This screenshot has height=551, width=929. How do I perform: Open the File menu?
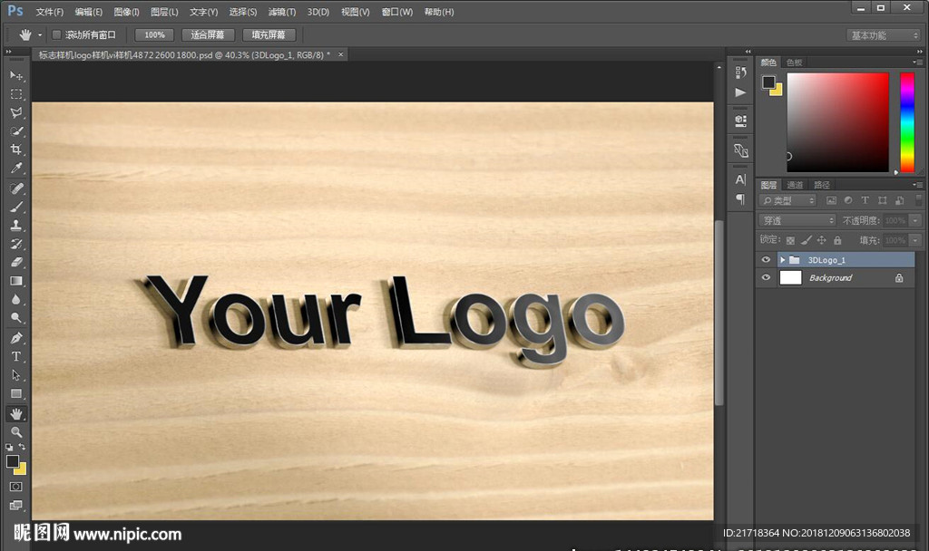(x=50, y=12)
